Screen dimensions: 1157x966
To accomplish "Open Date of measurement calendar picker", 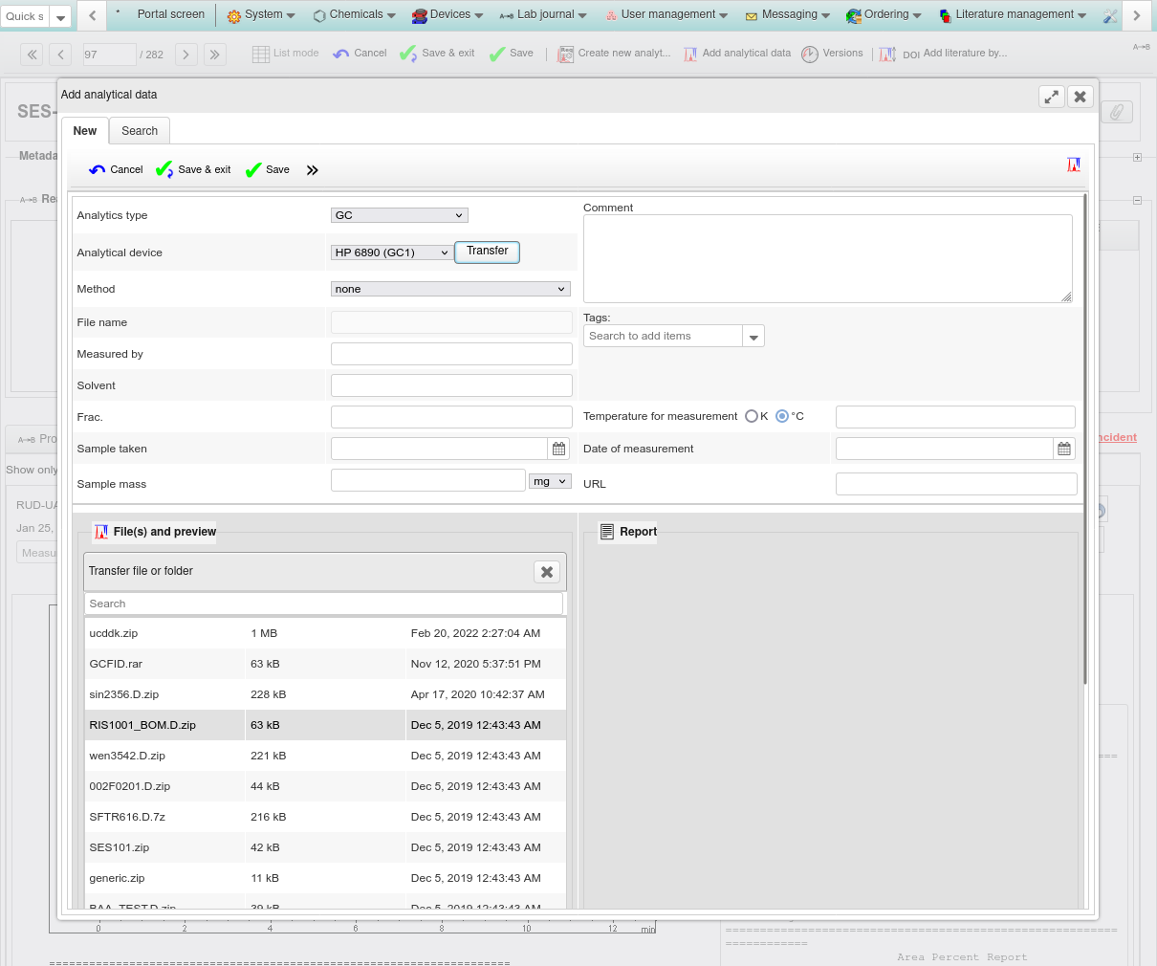I will 1064,449.
